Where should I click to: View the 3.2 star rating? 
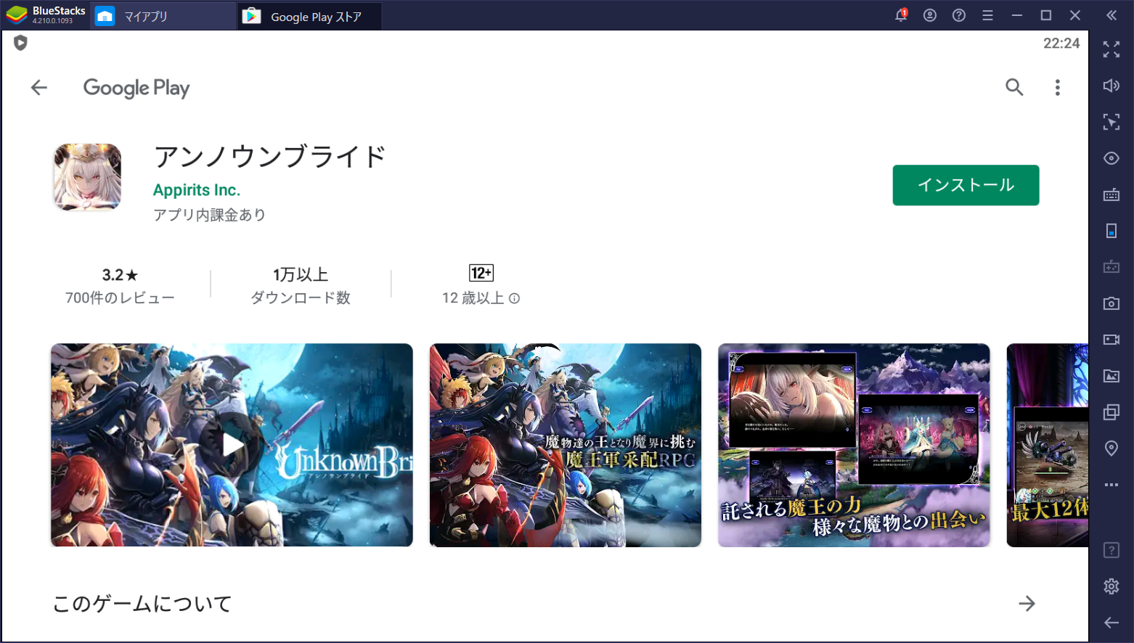[120, 275]
